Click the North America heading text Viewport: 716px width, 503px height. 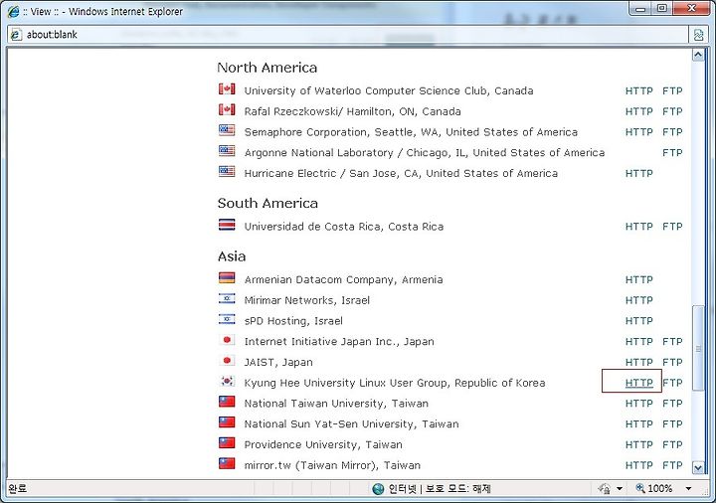tap(268, 68)
